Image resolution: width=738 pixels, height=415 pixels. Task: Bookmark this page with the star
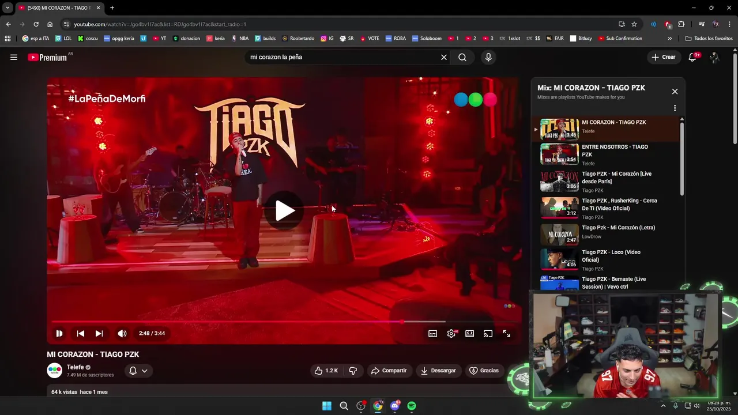click(634, 24)
